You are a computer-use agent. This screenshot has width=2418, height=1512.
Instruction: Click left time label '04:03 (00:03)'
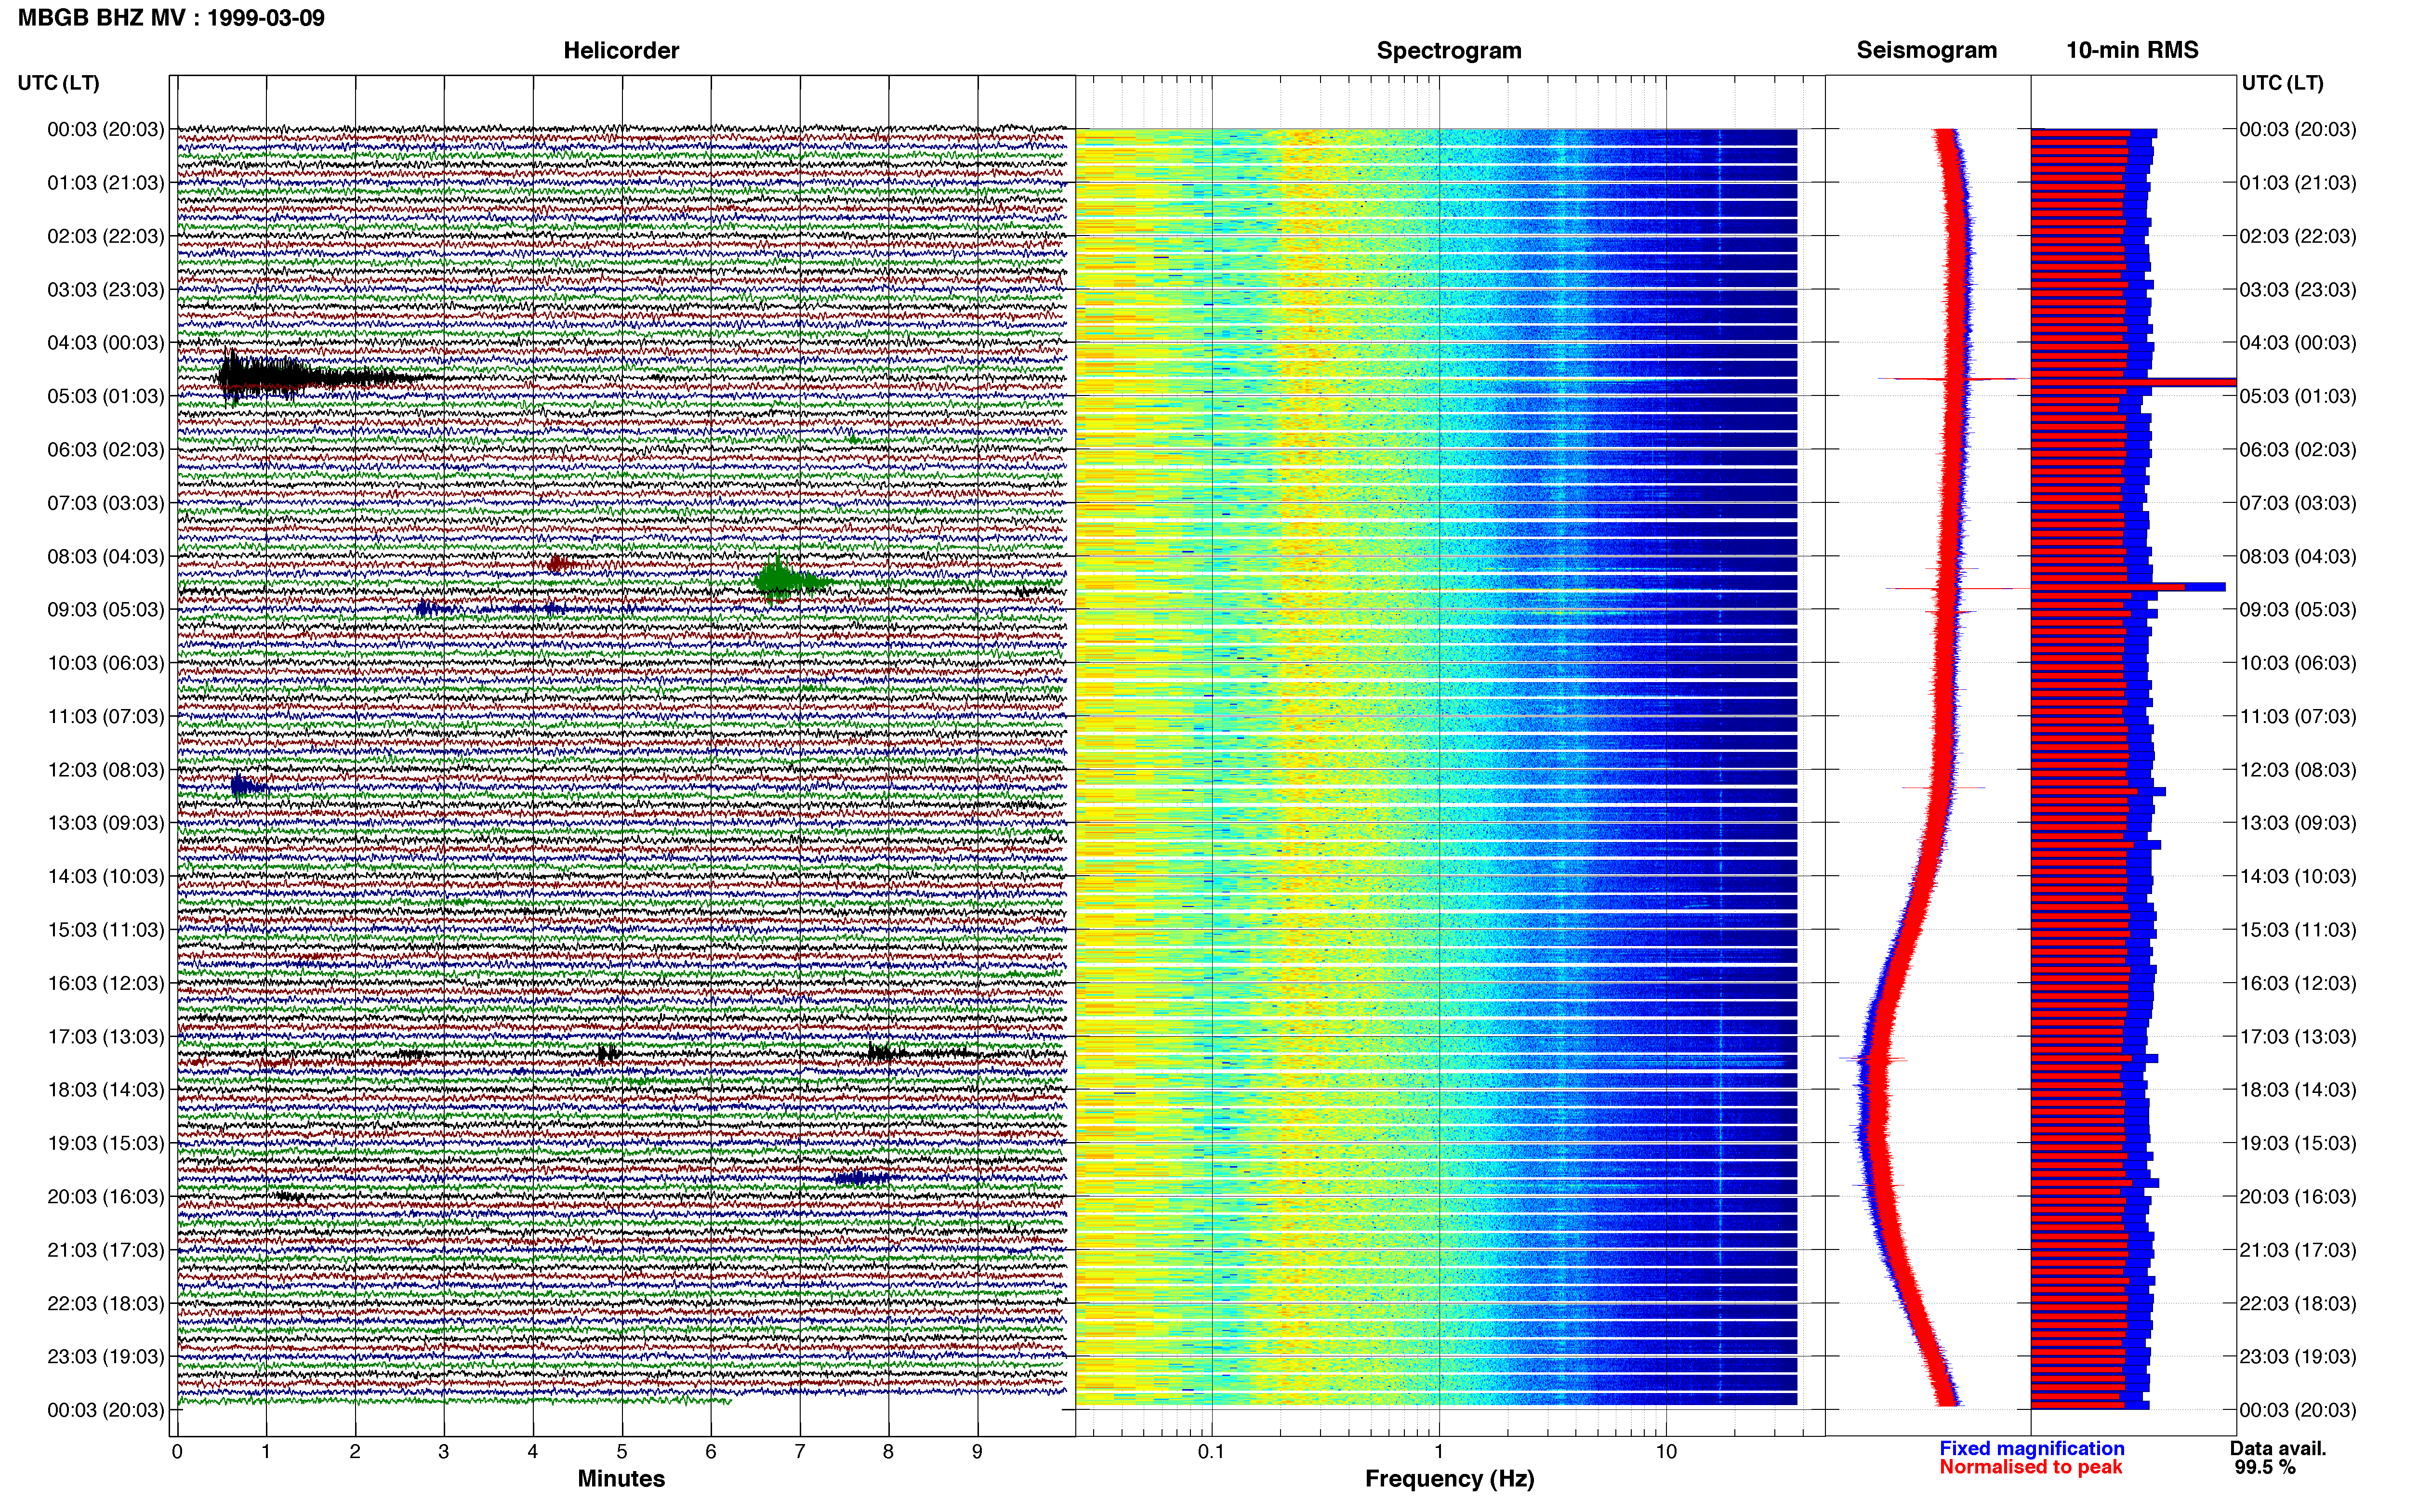click(x=106, y=343)
